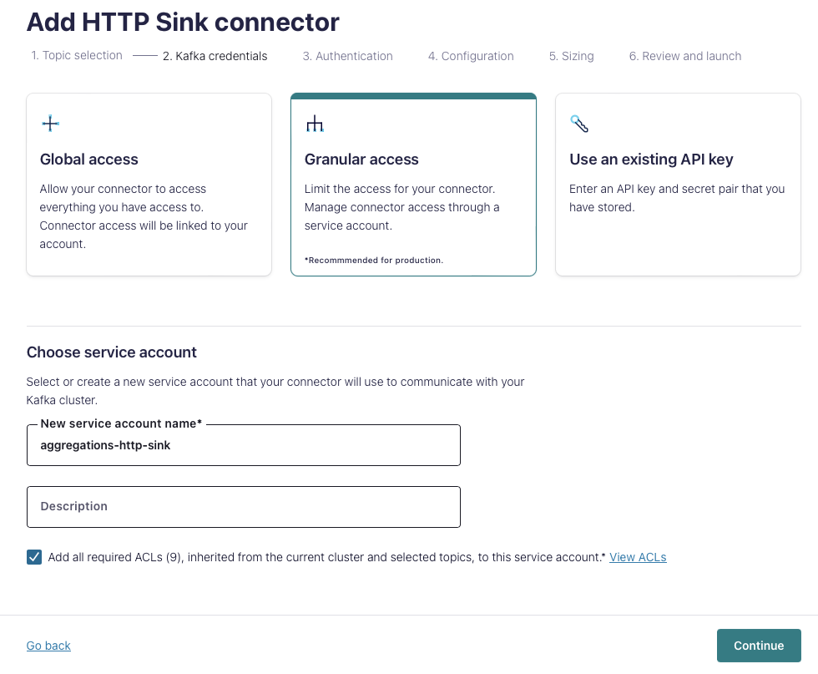Click the Use an existing API key heading
The image size is (818, 674).
pyautogui.click(x=651, y=160)
